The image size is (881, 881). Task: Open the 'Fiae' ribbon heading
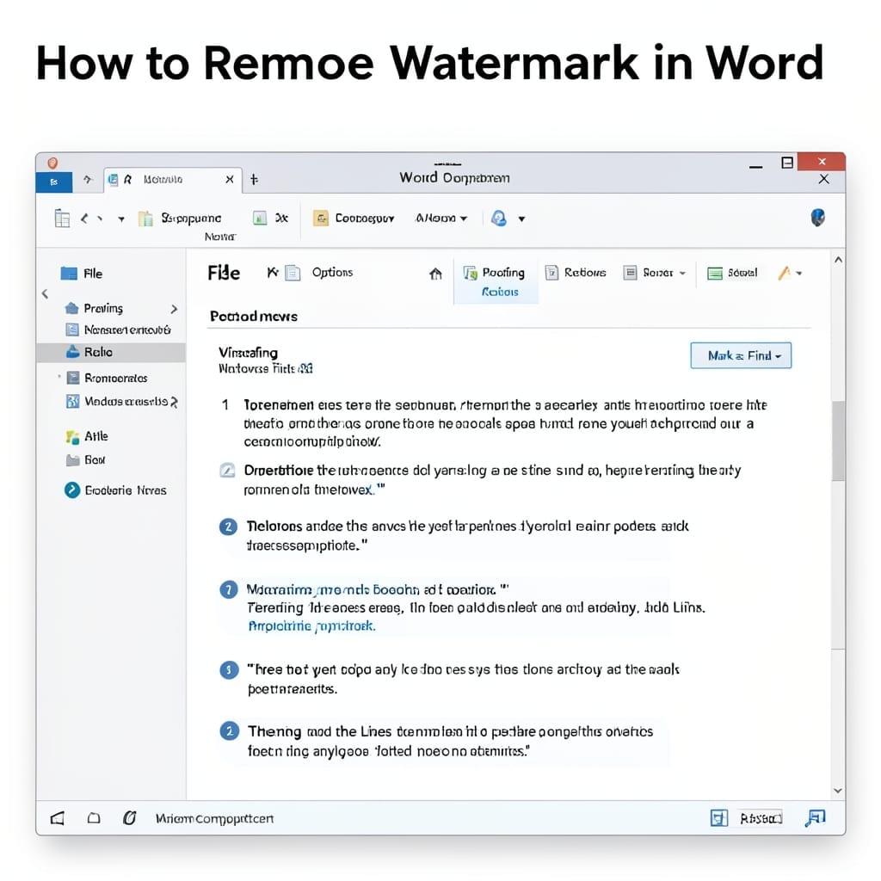(224, 273)
